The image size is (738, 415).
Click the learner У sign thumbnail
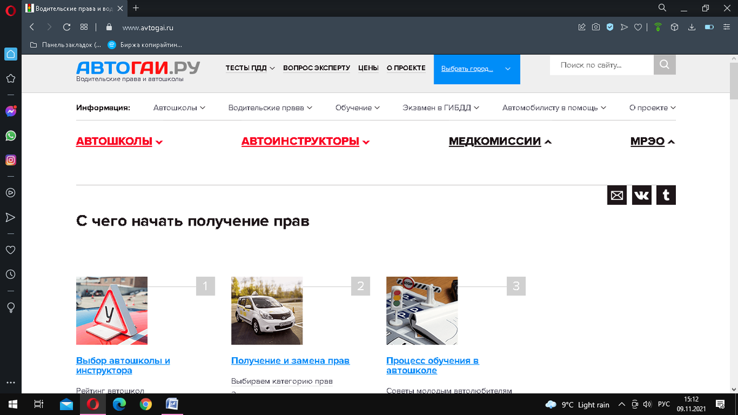pyautogui.click(x=112, y=310)
